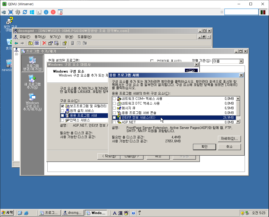Image resolution: width=269 pixels, height=217 pixels.
Task: Open Properties icon in dnsmgmt toolbar
Action: (x=50, y=43)
